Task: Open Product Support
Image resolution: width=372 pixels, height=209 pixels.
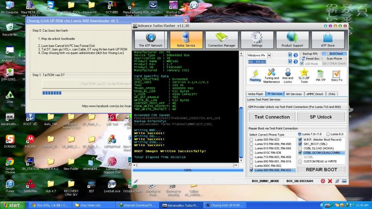Action: click(x=292, y=40)
